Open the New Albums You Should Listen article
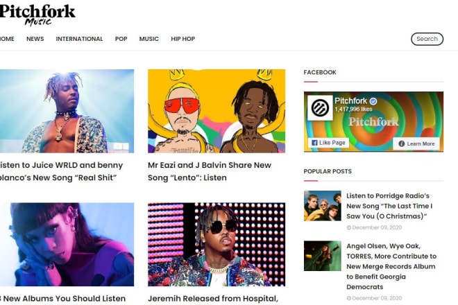This screenshot has width=458, height=305. [62, 299]
